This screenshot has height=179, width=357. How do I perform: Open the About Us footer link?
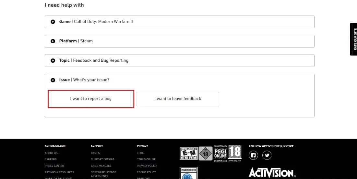(x=51, y=153)
